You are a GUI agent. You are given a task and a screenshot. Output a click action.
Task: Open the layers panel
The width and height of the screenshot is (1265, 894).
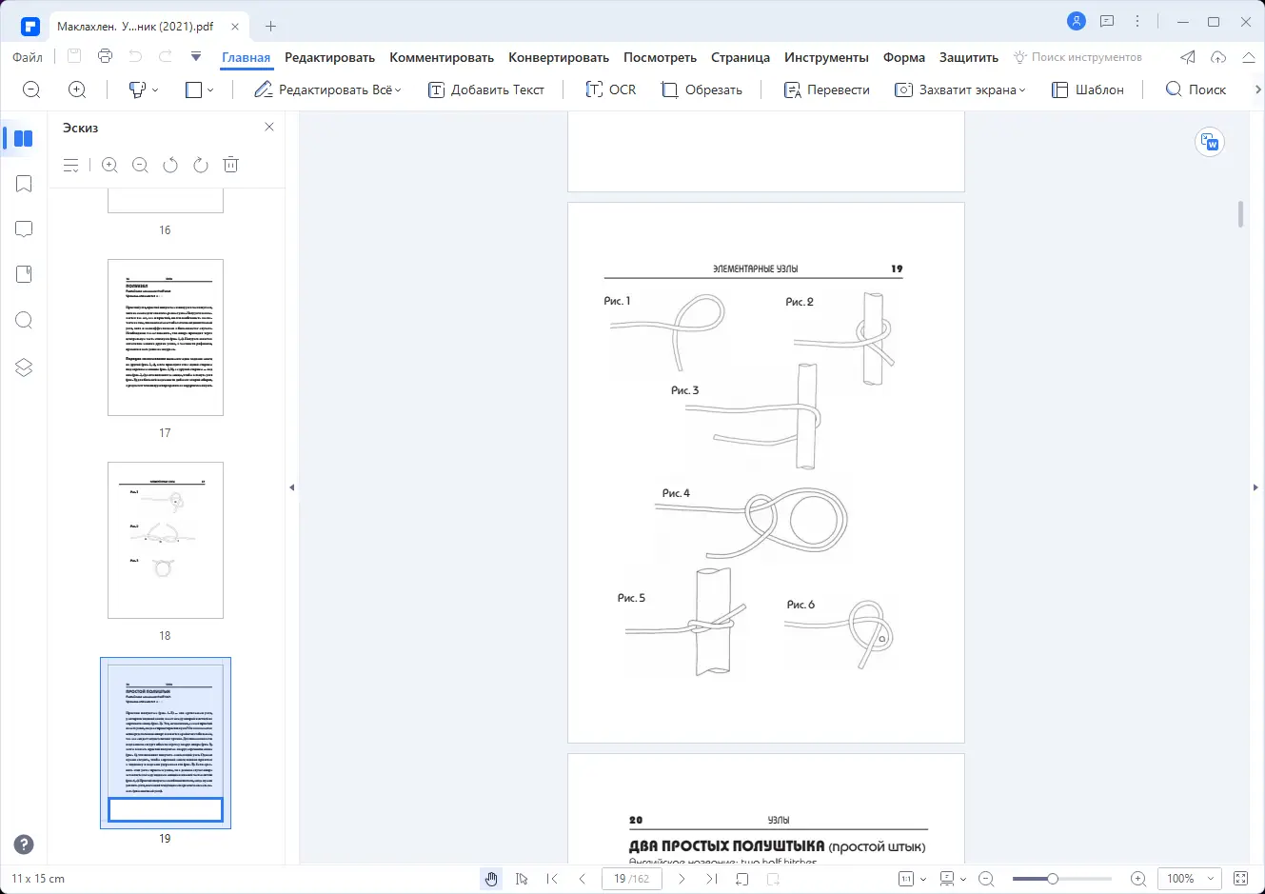pos(24,368)
